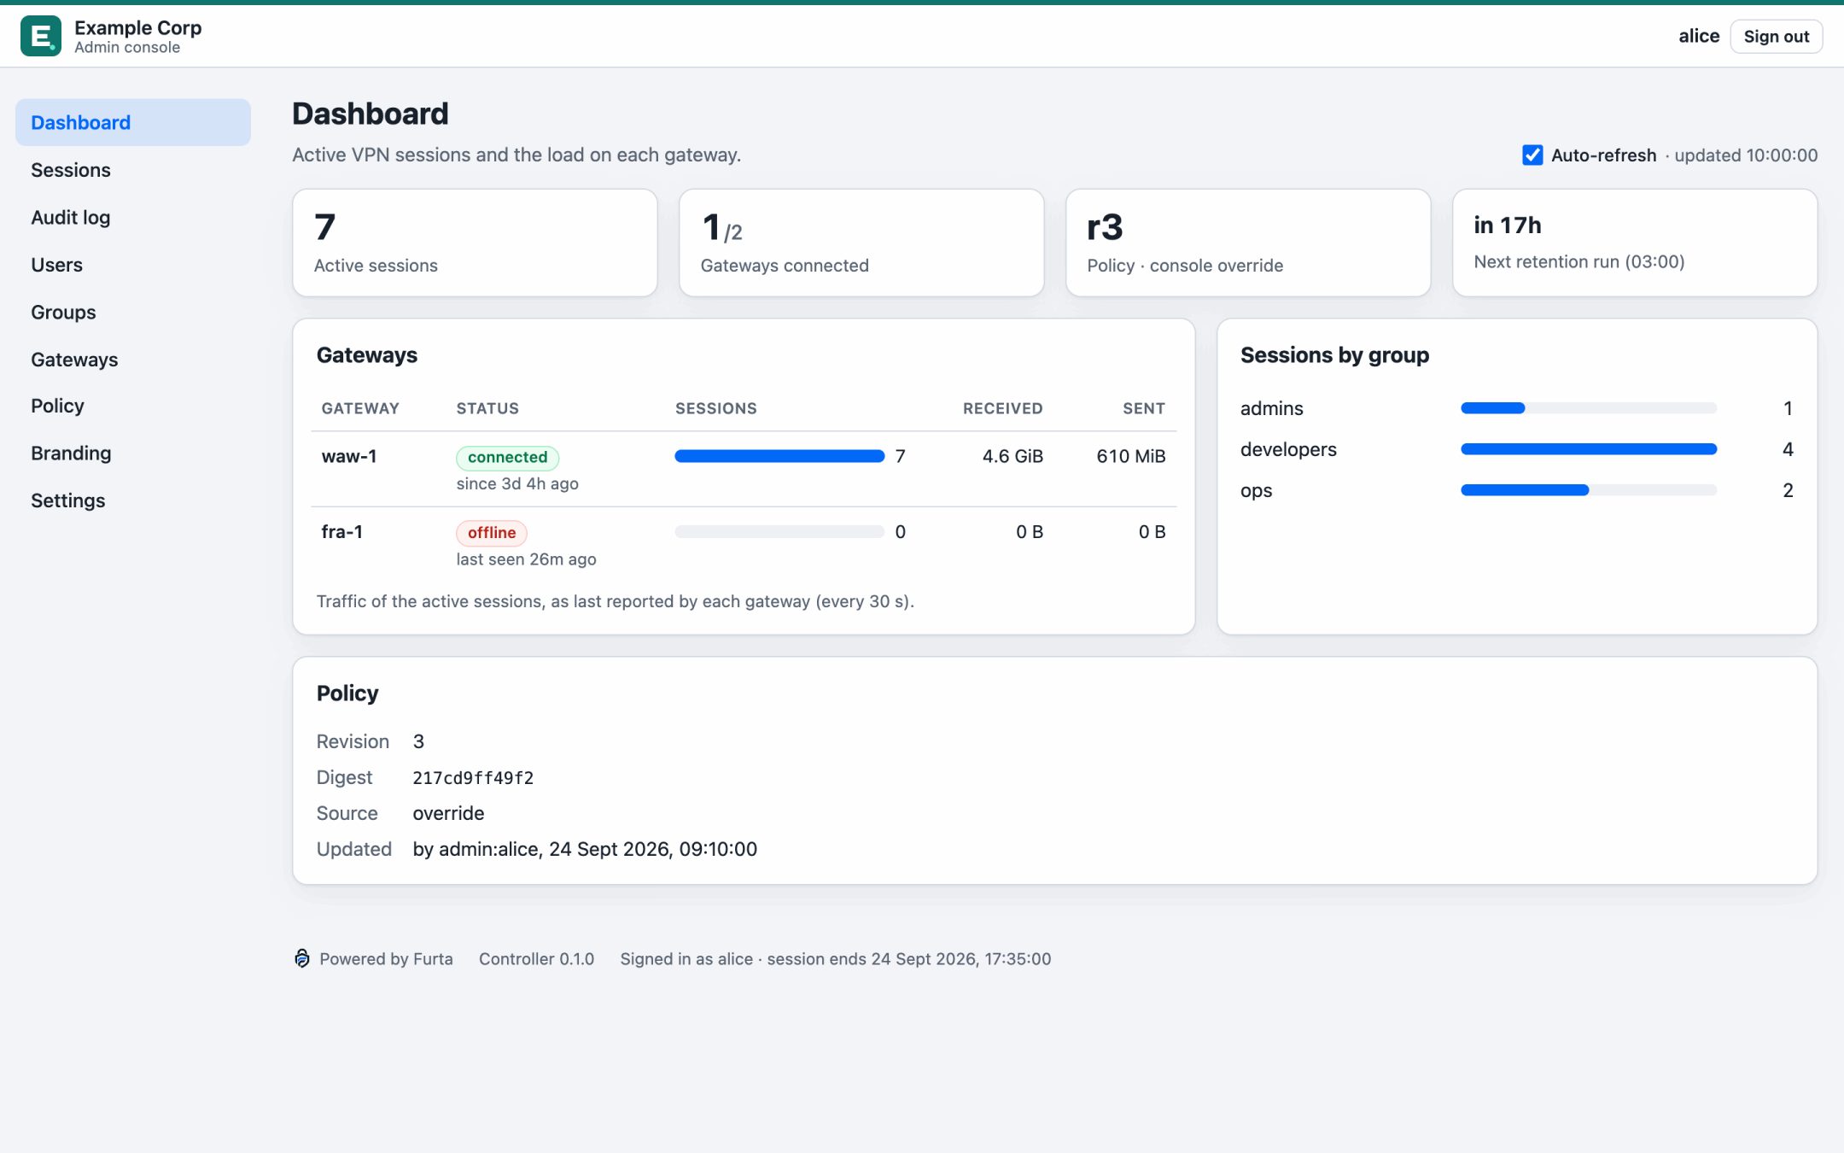Screen dimensions: 1844x1153
Task: Open the Policy sidebar item
Action: pyautogui.click(x=133, y=406)
